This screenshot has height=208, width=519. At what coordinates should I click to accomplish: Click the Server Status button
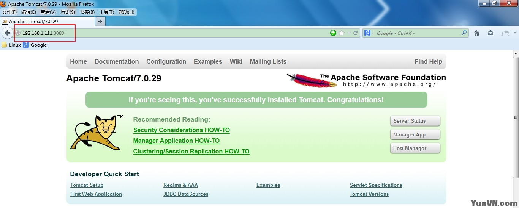415,121
